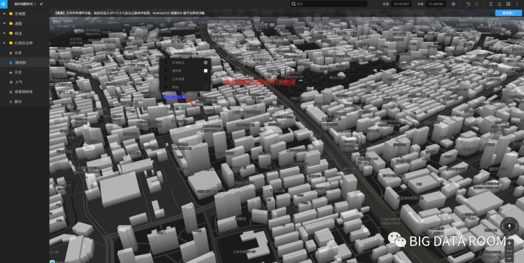Click white color swatch beside 建筑物
Viewport: 524px width, 263px height.
(x=206, y=71)
